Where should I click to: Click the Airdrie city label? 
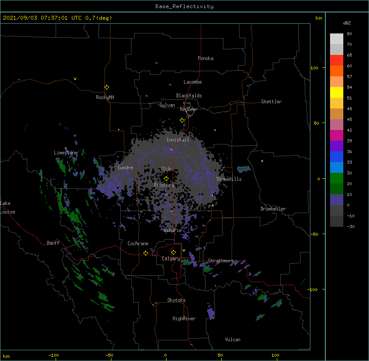(173, 230)
